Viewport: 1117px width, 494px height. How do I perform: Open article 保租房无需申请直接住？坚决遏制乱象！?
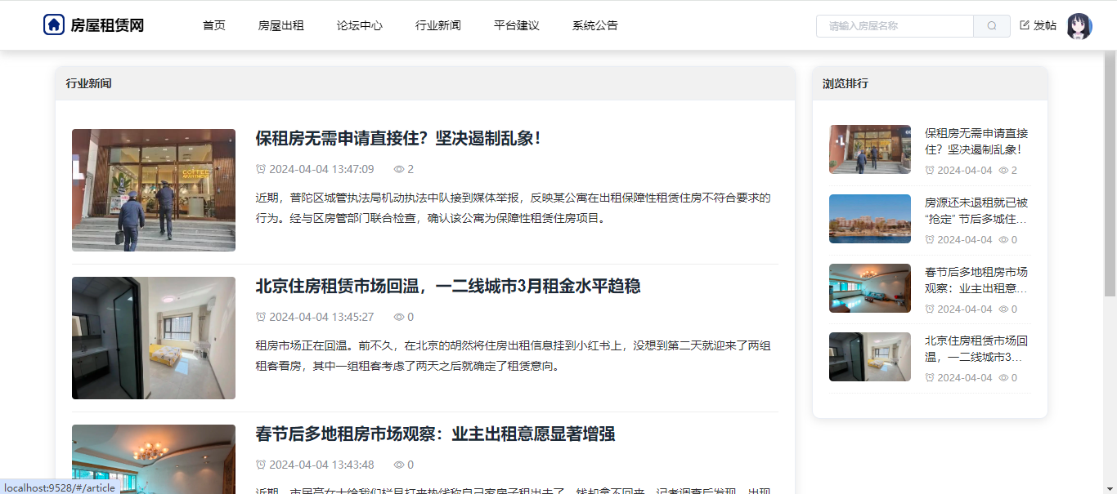tap(398, 139)
